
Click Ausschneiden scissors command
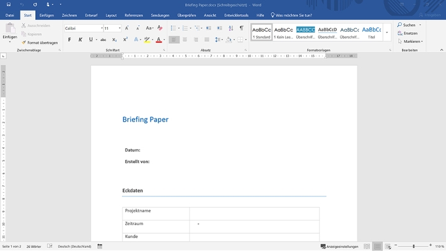[36, 25]
